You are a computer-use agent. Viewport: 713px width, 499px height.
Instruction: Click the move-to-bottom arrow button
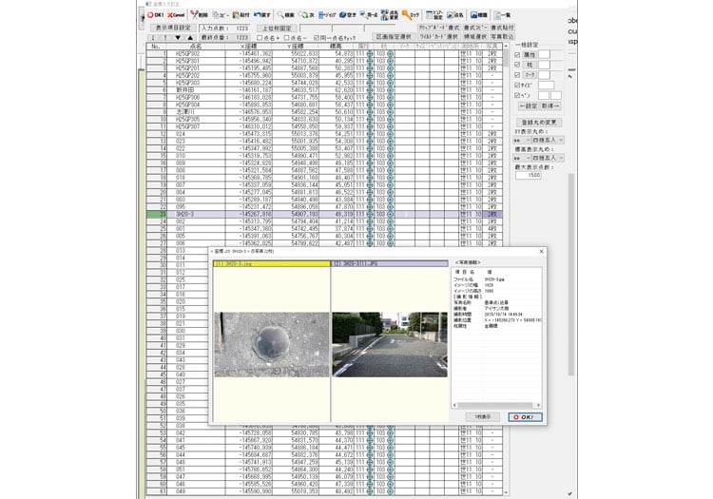[154, 38]
